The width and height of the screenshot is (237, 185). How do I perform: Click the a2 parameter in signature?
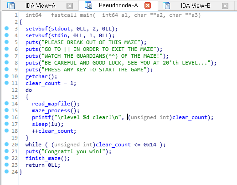pyautogui.click(x=159, y=15)
